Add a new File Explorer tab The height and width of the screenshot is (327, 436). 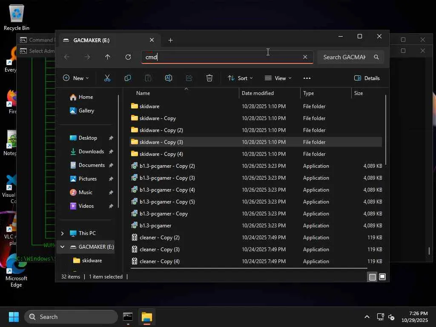(171, 40)
